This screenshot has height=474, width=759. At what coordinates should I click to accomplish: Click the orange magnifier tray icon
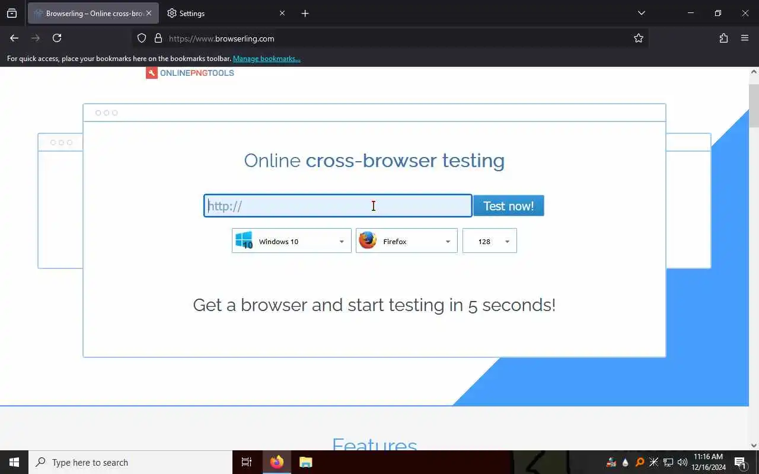(x=639, y=462)
